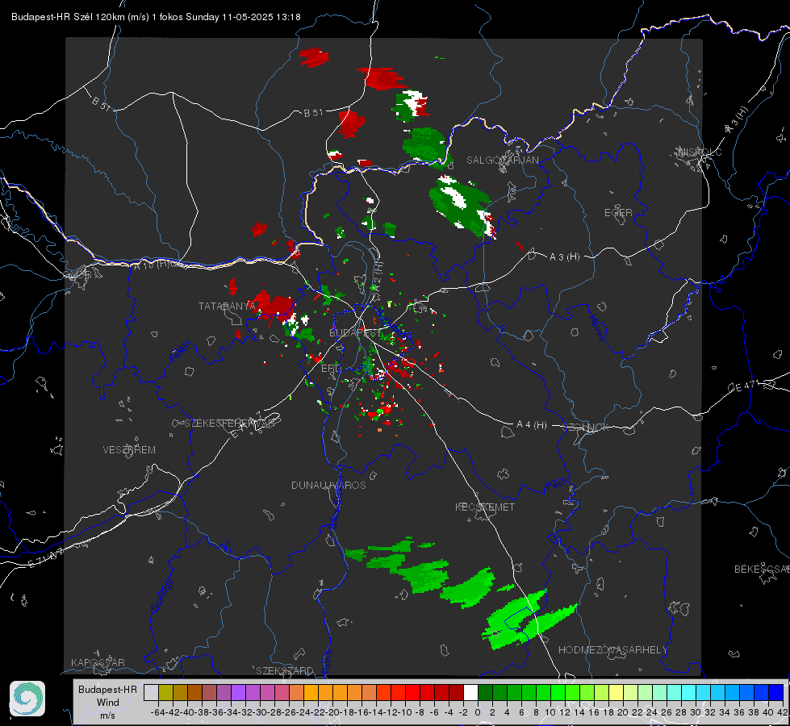Click the '42' value at legend end
Image resolution: width=790 pixels, height=726 pixels.
pyautogui.click(x=782, y=712)
